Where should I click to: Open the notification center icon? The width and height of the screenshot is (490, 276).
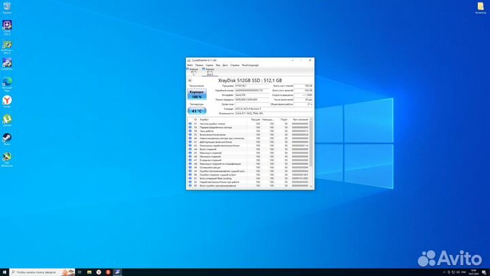point(484,273)
